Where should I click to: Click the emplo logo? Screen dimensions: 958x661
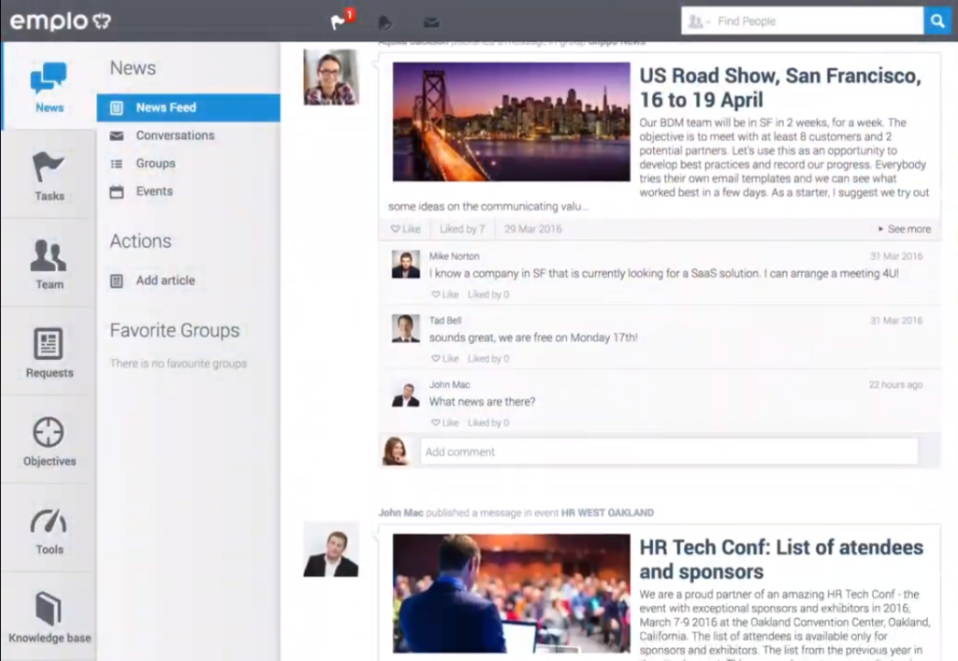click(60, 22)
